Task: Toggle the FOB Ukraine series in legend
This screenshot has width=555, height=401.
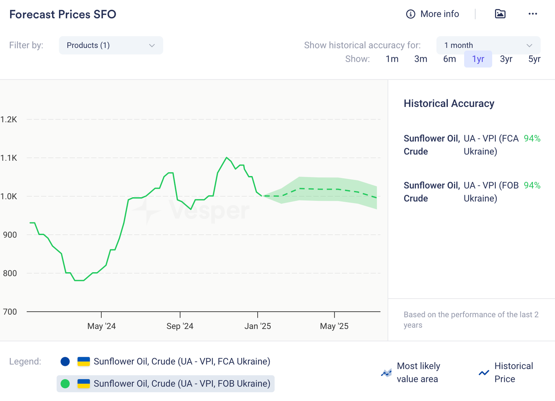Action: tap(182, 384)
